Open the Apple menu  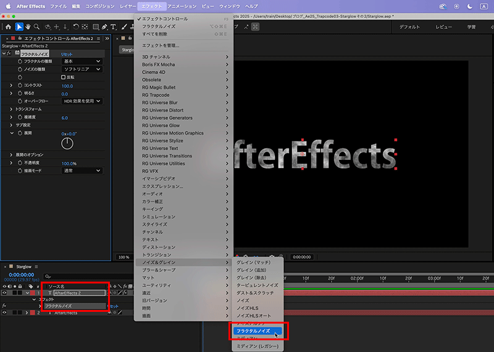pos(8,6)
